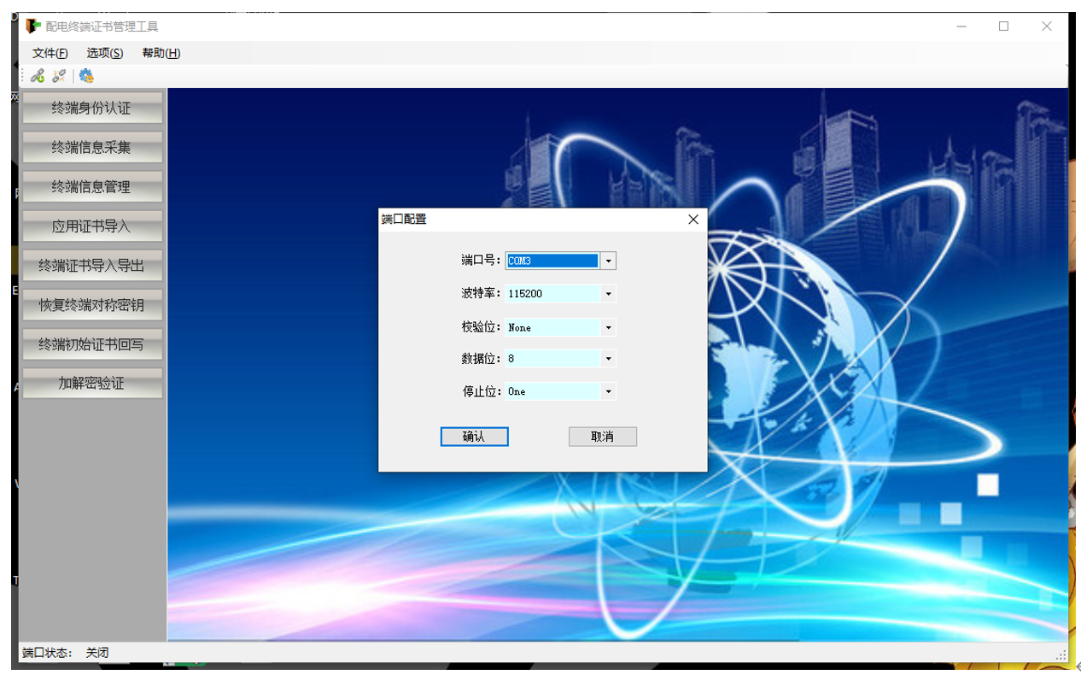The width and height of the screenshot is (1081, 675).
Task: Click the connect port toolbar icon
Action: [x=38, y=75]
